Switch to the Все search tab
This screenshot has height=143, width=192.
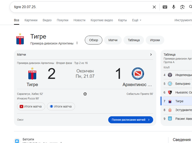16,20
